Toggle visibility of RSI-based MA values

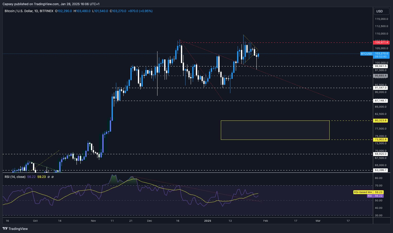[x=41, y=177]
